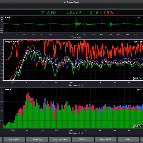Click the 1/12 Oct label in RTA plot
The width and height of the screenshot is (143, 143).
tap(138, 126)
